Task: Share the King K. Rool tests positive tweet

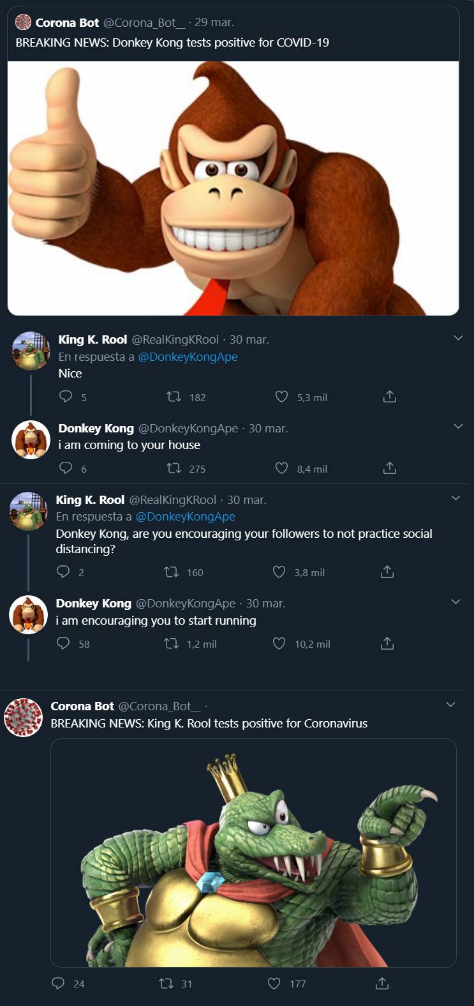Action: pos(381,983)
